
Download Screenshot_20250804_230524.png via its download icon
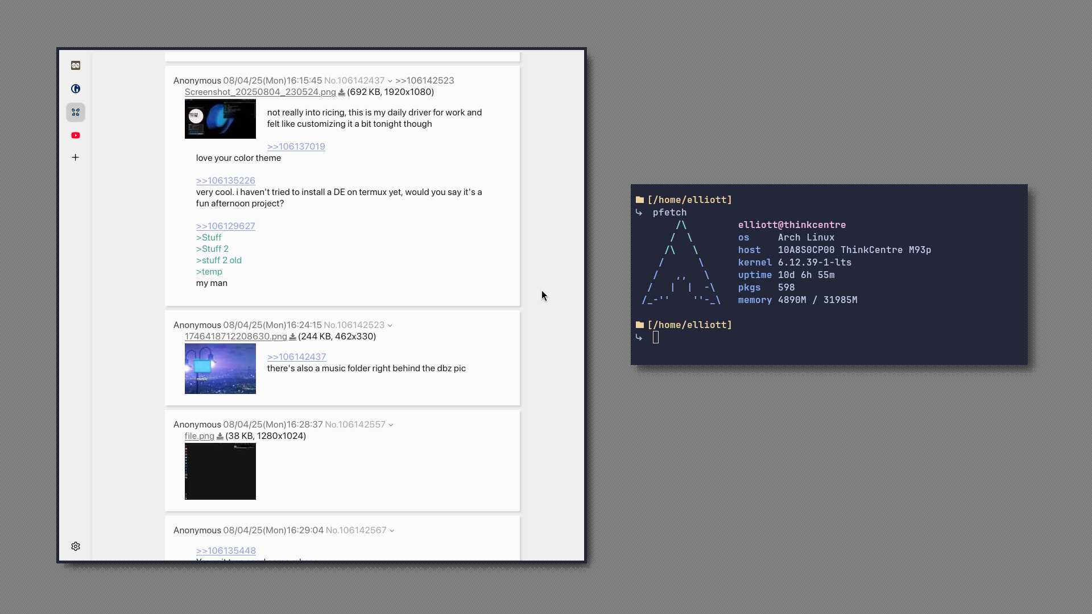pyautogui.click(x=341, y=92)
